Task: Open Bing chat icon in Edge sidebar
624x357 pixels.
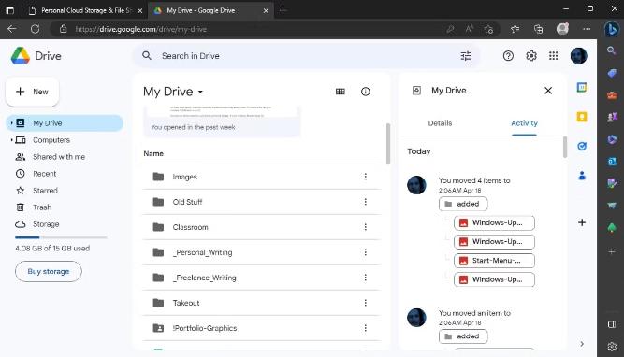Action: click(612, 29)
